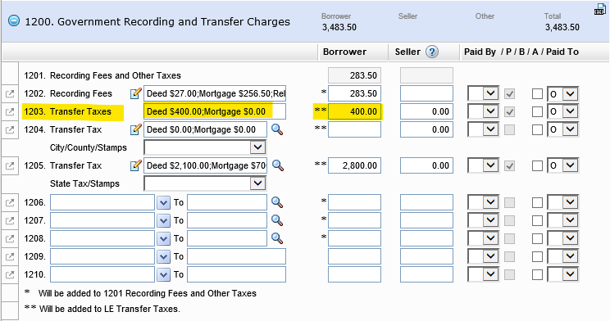The width and height of the screenshot is (610, 321).
Task: Open line 1205 Transfer Tax detail popout
Action: pos(10,166)
